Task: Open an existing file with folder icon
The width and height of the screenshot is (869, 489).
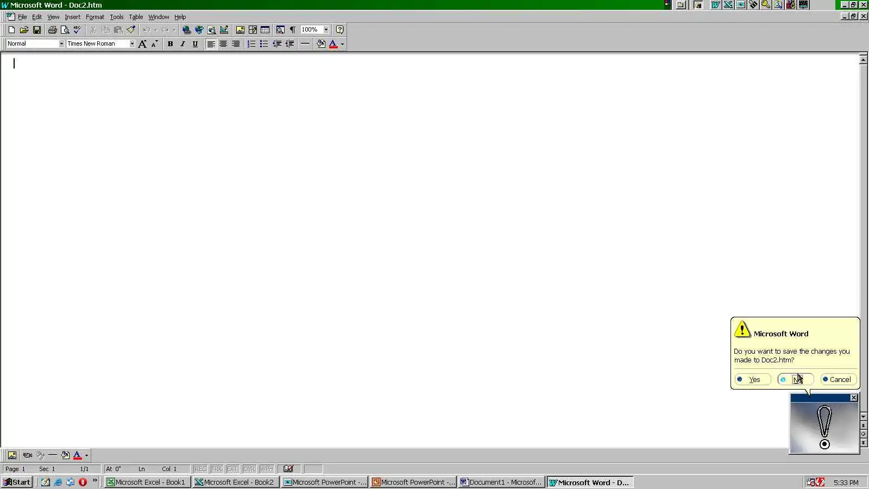Action: click(x=24, y=30)
